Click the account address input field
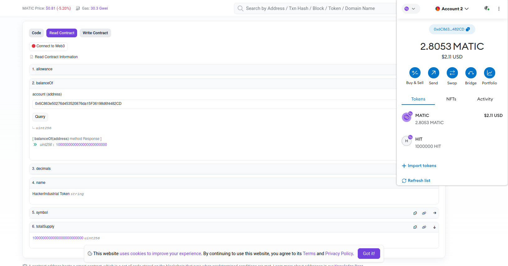508x266 pixels. pos(214,104)
